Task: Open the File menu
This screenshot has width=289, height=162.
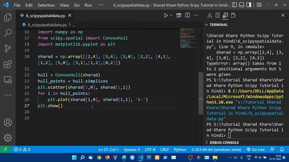Action: tap(17, 5)
